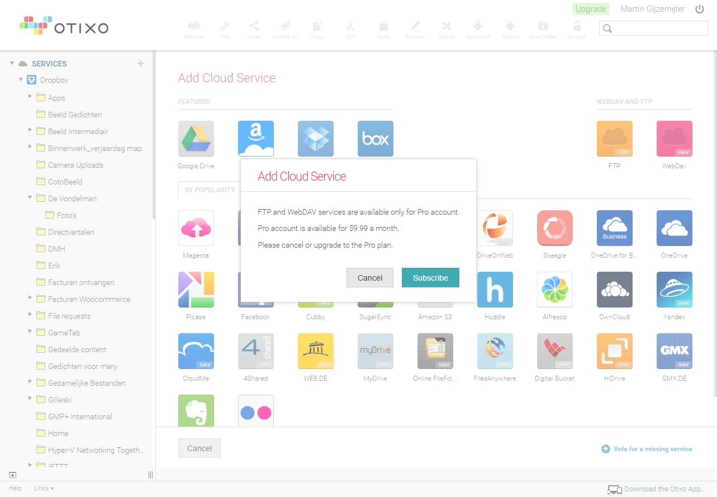This screenshot has width=717, height=497.
Task: Choose the OneDrive service icon
Action: 675,228
